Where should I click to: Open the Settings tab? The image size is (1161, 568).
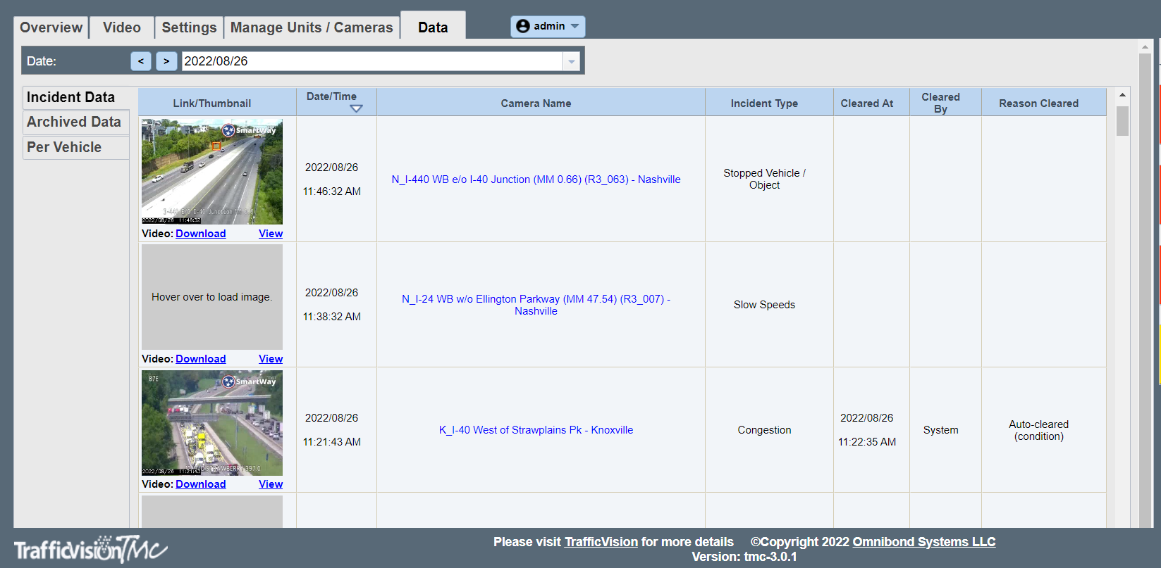(x=189, y=27)
